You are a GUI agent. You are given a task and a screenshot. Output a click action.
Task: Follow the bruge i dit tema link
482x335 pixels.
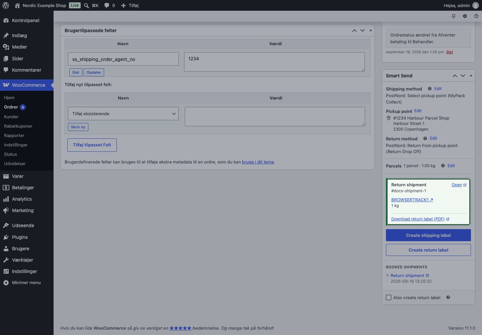tap(258, 162)
